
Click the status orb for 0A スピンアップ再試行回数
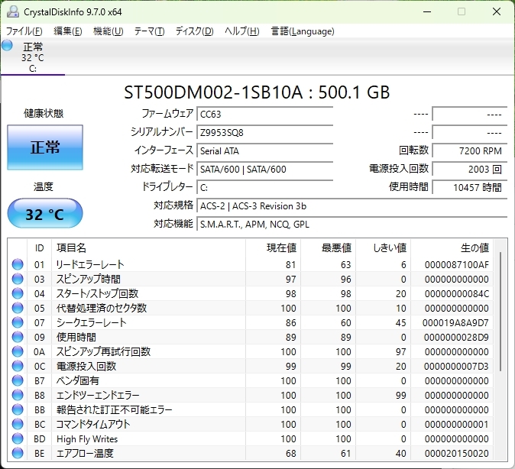coord(18,351)
